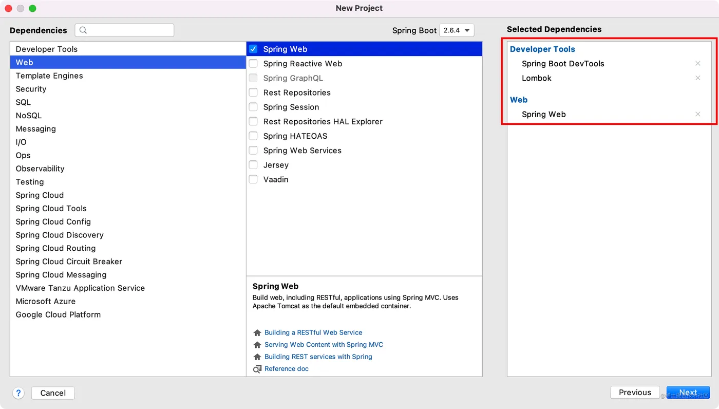
Task: Select the Web category in the list
Action: click(x=128, y=62)
